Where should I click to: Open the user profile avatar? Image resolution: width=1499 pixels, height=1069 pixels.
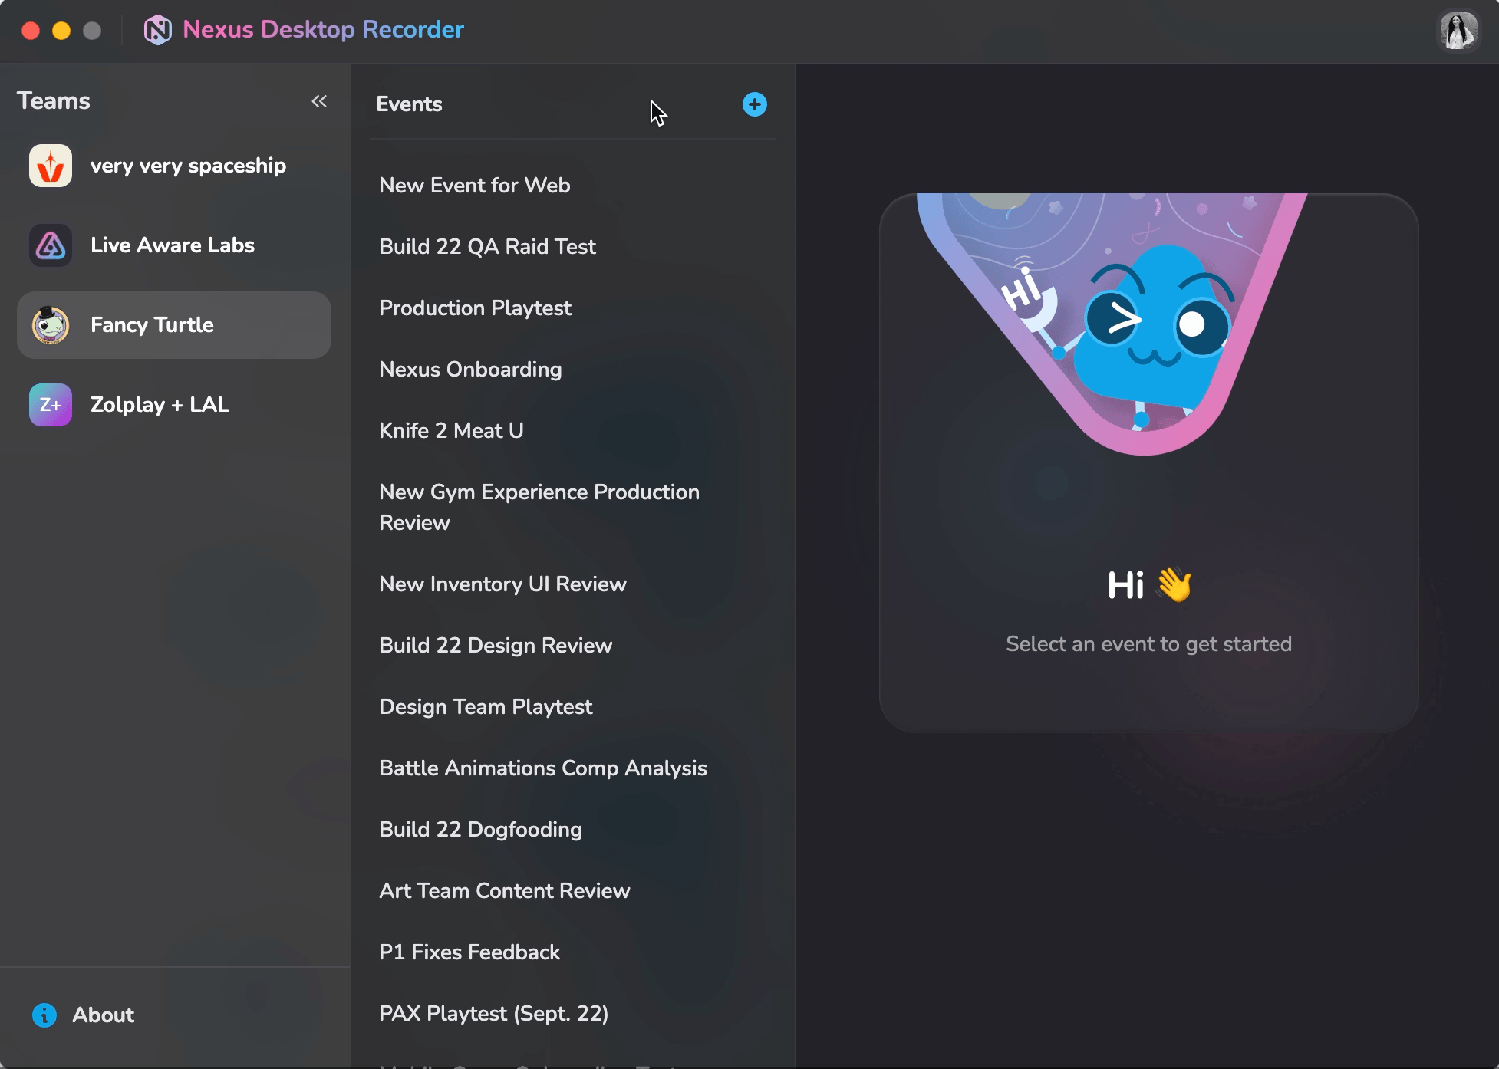(x=1458, y=31)
